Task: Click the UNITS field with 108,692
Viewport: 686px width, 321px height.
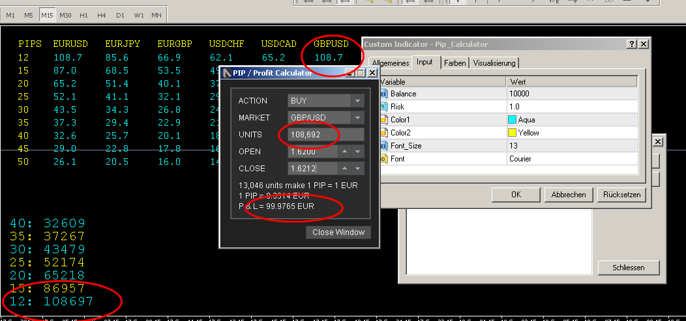Action: 325,135
